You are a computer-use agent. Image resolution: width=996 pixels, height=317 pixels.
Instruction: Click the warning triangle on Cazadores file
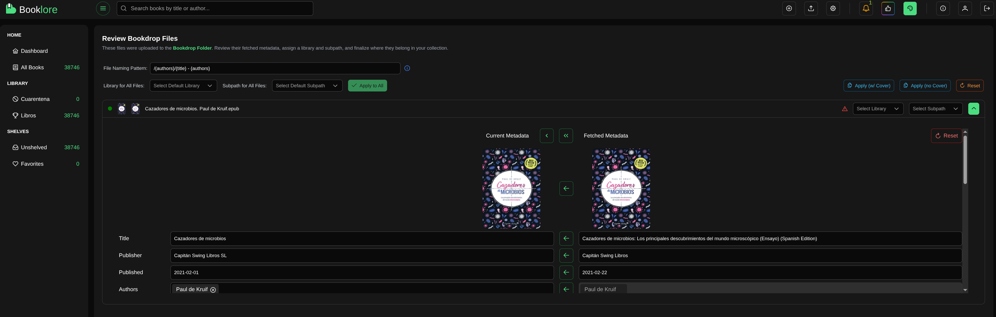tap(844, 109)
